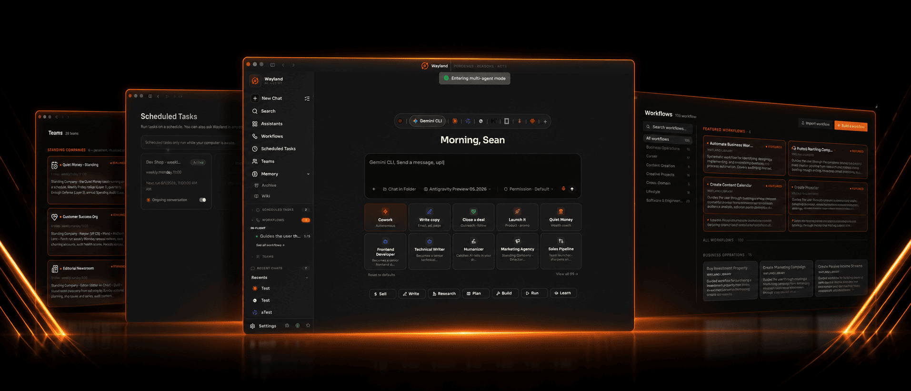Click the Research quick action button

(x=444, y=293)
